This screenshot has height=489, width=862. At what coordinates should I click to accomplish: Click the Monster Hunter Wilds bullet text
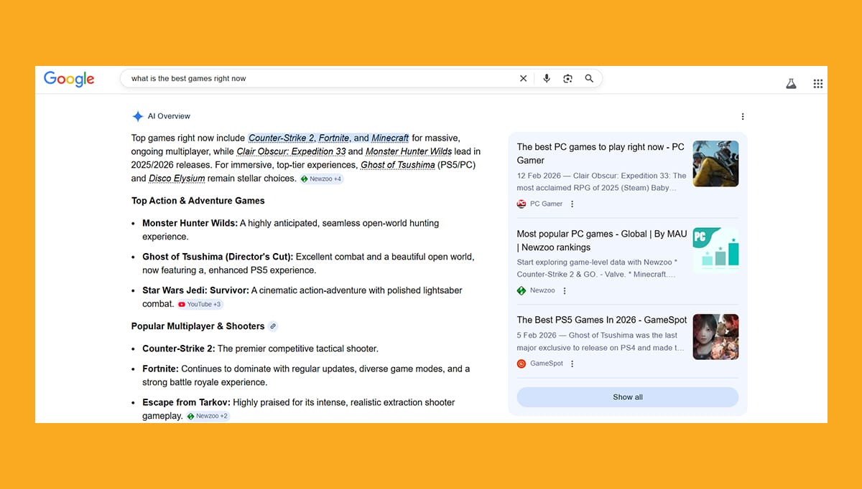[x=291, y=229]
